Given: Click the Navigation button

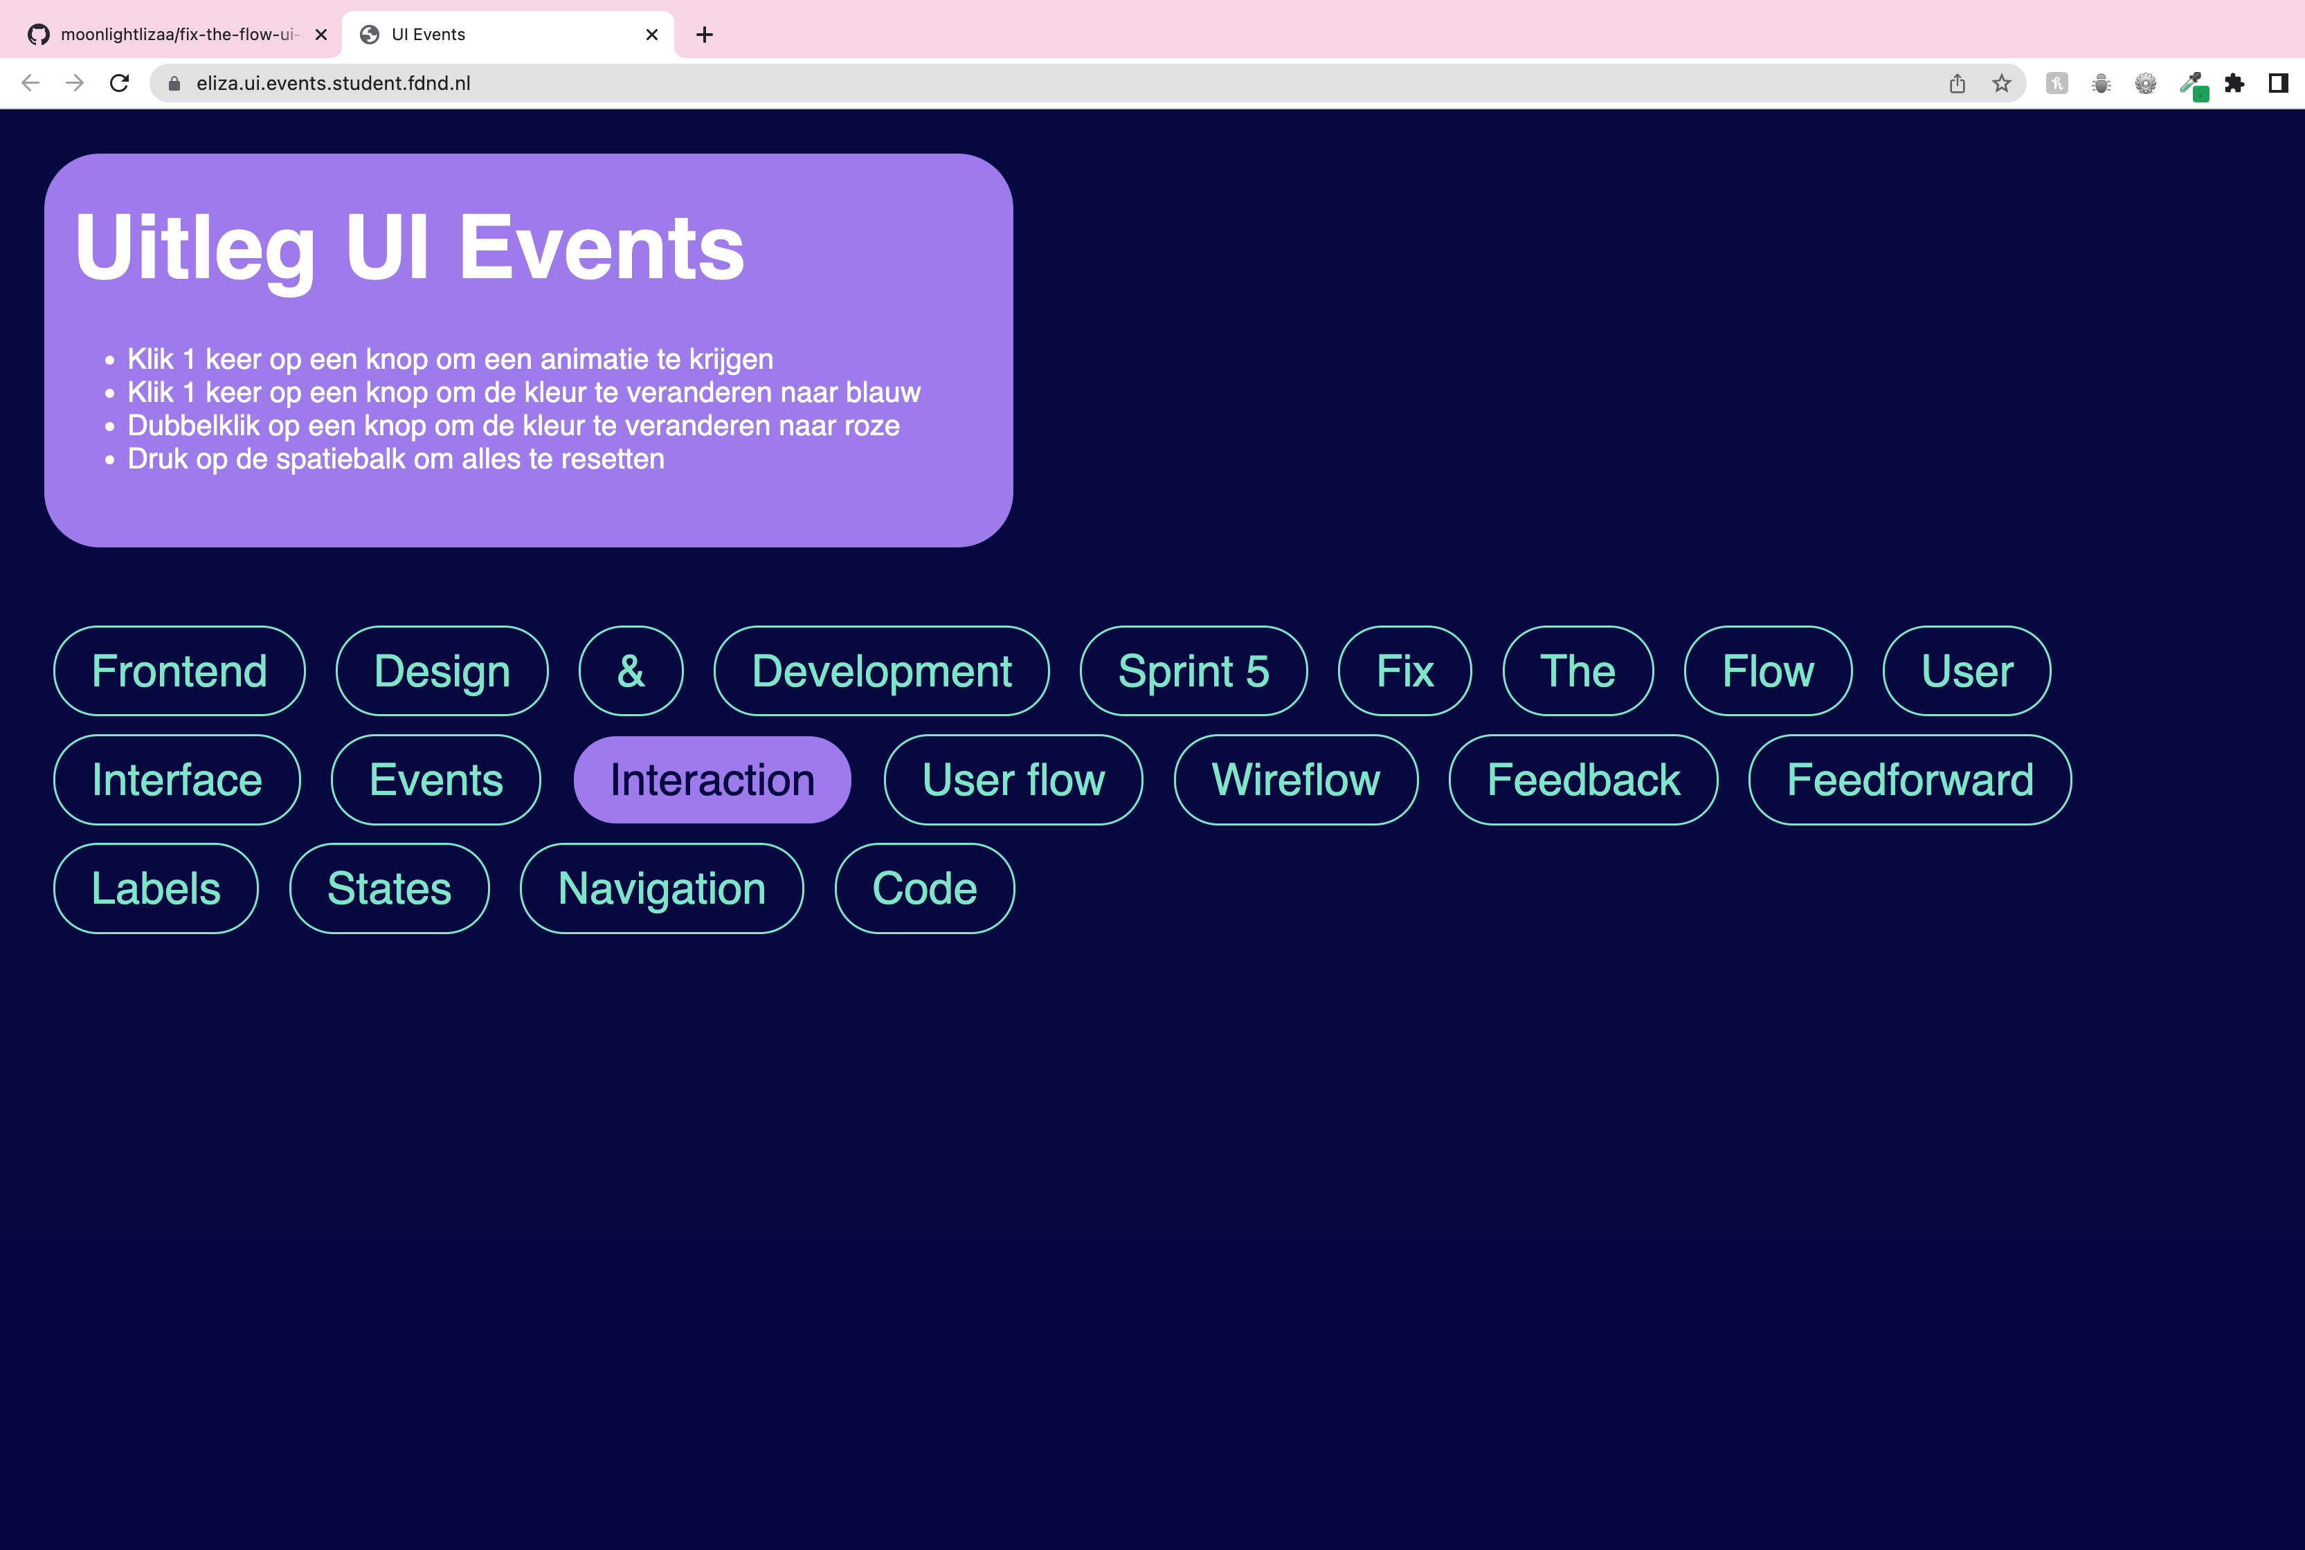Looking at the screenshot, I should [662, 888].
